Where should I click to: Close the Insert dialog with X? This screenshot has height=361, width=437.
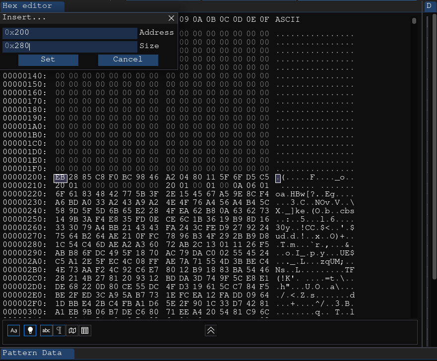pyautogui.click(x=171, y=18)
